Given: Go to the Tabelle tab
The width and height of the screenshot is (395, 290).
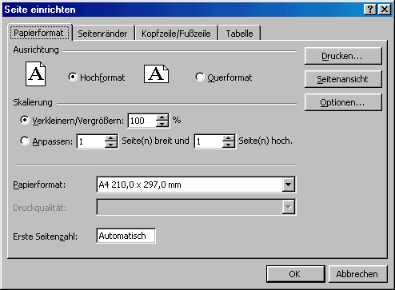Looking at the screenshot, I should coord(239,34).
